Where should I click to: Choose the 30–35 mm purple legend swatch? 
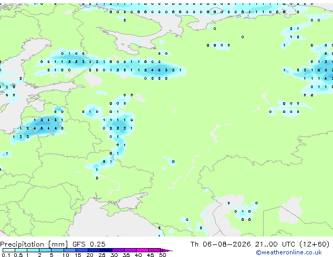click(x=118, y=250)
